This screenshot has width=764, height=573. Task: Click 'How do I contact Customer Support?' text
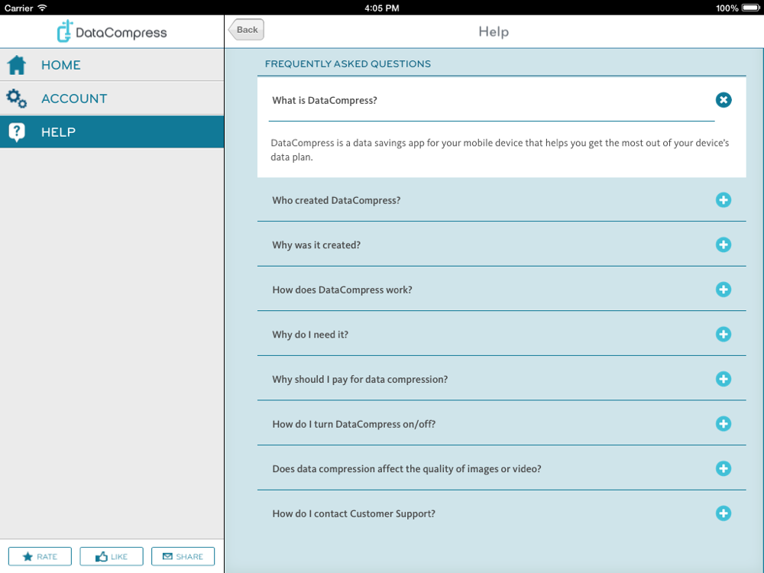354,513
